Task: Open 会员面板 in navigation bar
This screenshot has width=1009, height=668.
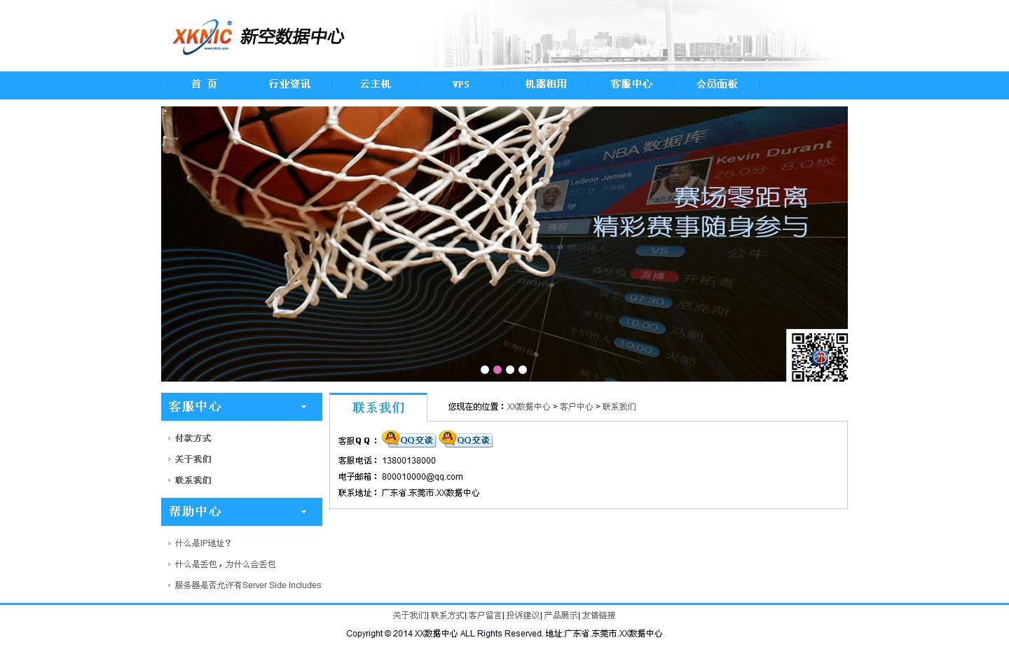Action: 717,84
